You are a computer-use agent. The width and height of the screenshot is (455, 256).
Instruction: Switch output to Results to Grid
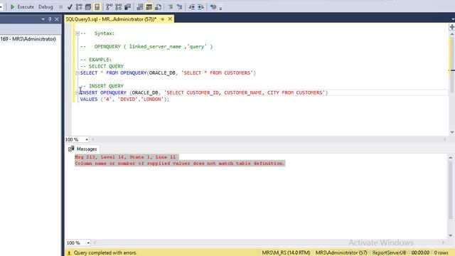coord(149,6)
